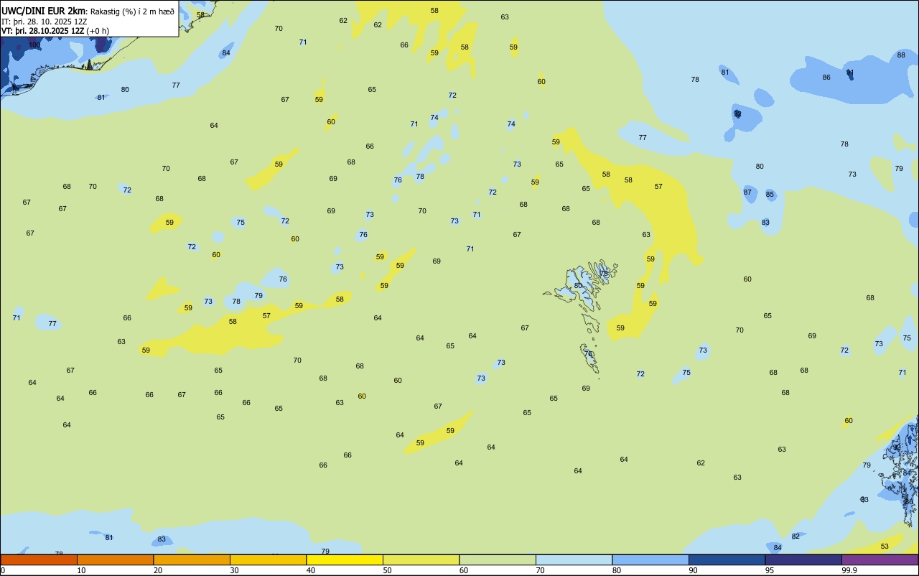
Task: Click the '87' humidity value on the map
Action: coord(747,192)
